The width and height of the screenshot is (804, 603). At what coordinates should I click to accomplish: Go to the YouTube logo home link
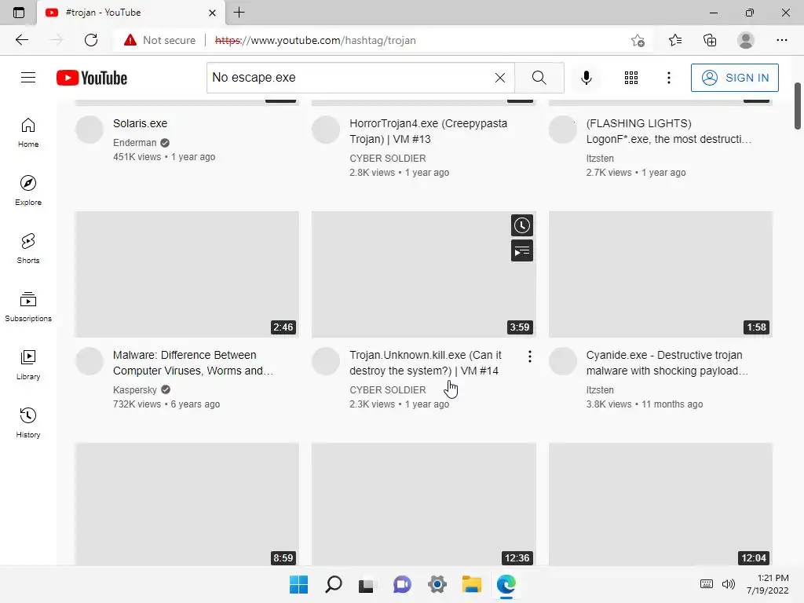pos(92,78)
